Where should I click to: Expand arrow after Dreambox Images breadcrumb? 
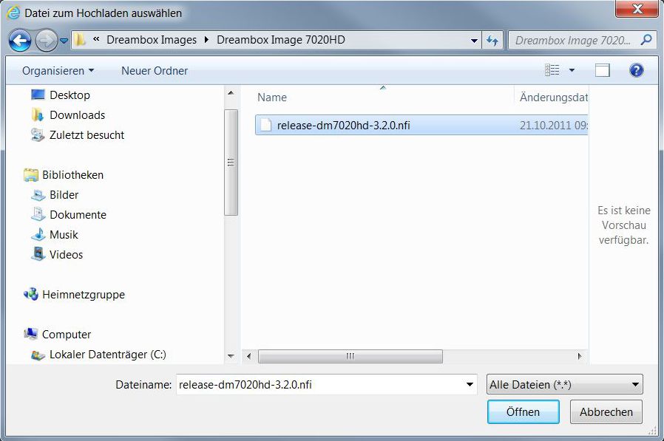206,40
